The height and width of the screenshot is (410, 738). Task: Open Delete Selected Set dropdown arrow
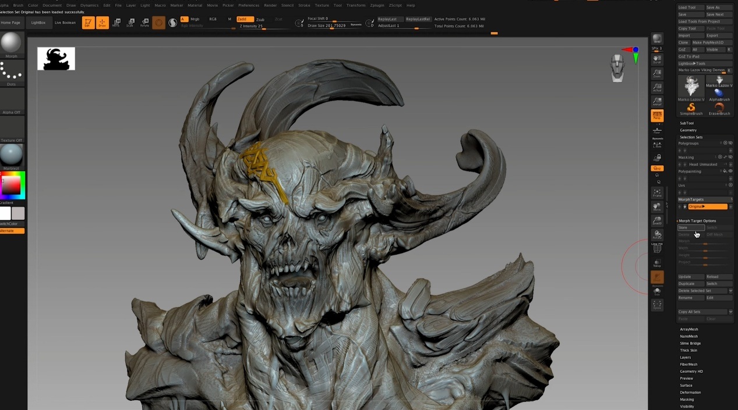730,291
